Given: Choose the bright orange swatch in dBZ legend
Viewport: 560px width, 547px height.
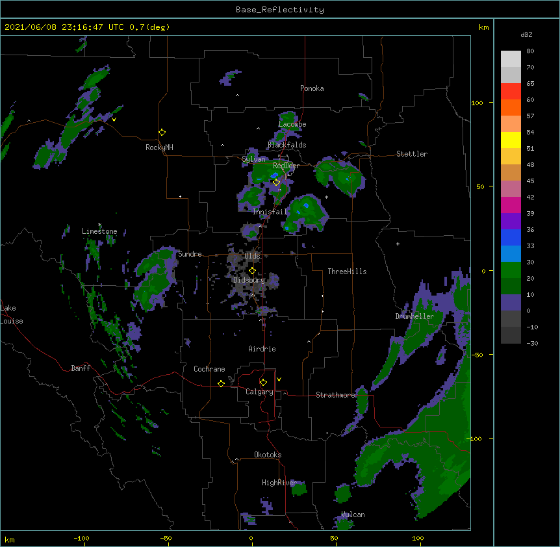Looking at the screenshot, I should click(x=511, y=107).
